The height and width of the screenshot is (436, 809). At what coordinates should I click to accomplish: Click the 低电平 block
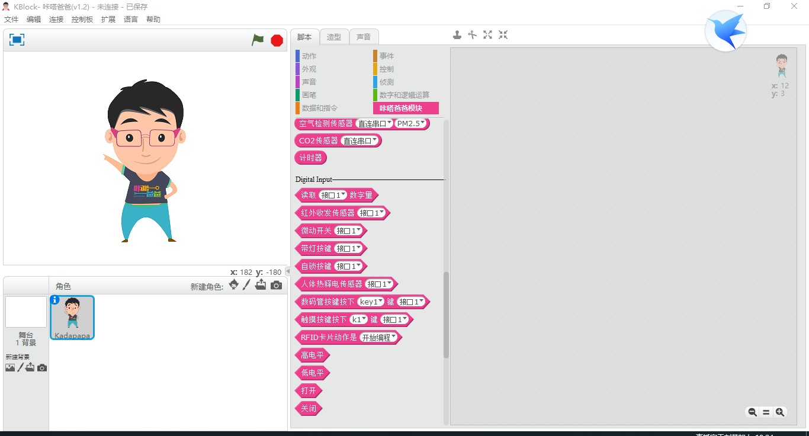pos(312,373)
